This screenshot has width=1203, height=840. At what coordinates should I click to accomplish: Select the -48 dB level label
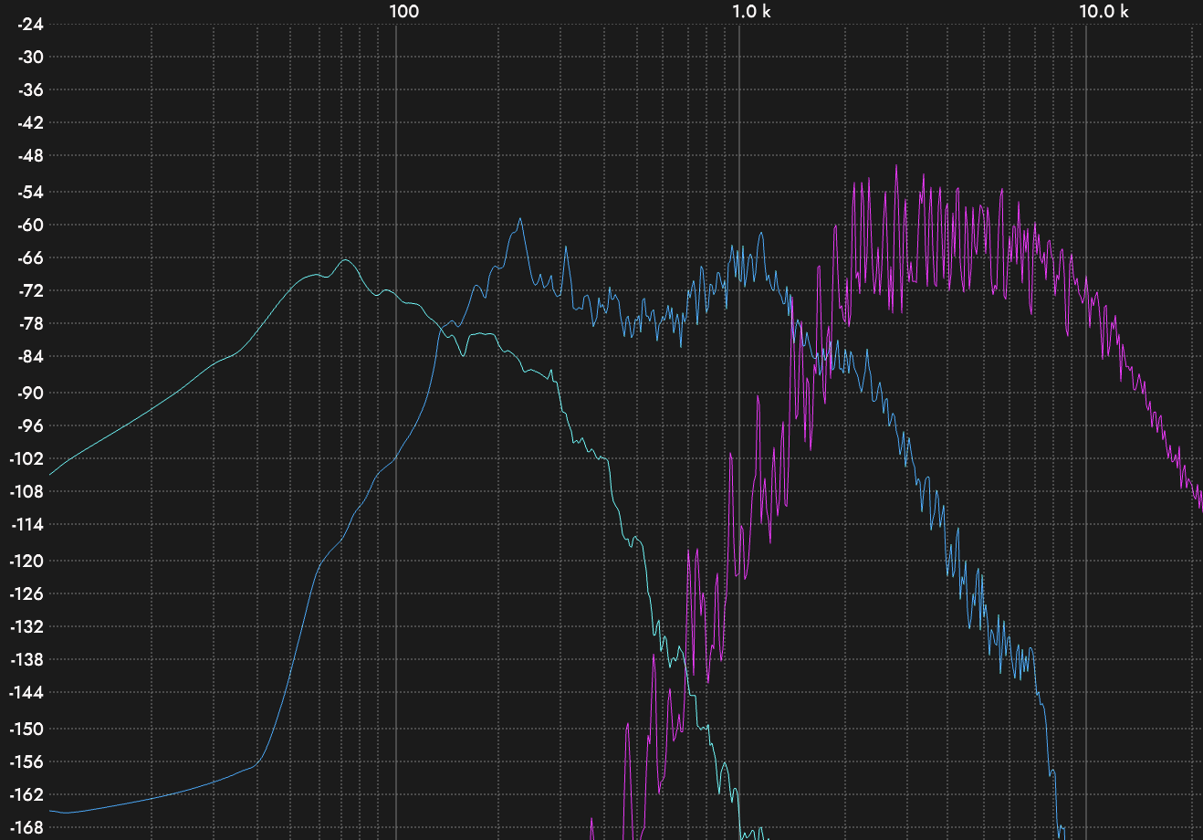click(x=30, y=155)
